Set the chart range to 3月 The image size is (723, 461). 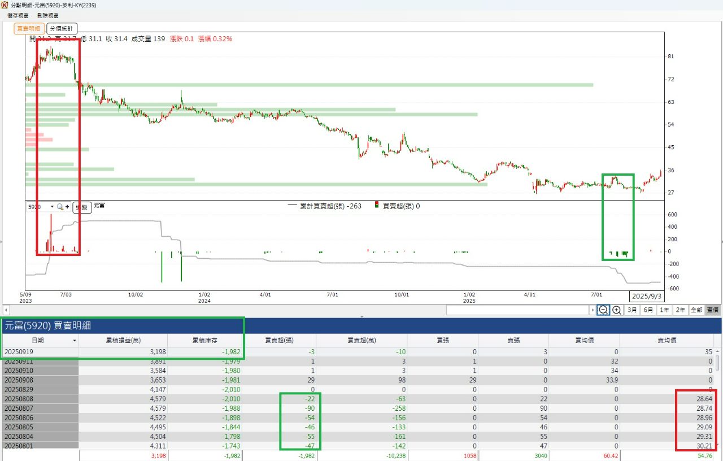coord(633,310)
